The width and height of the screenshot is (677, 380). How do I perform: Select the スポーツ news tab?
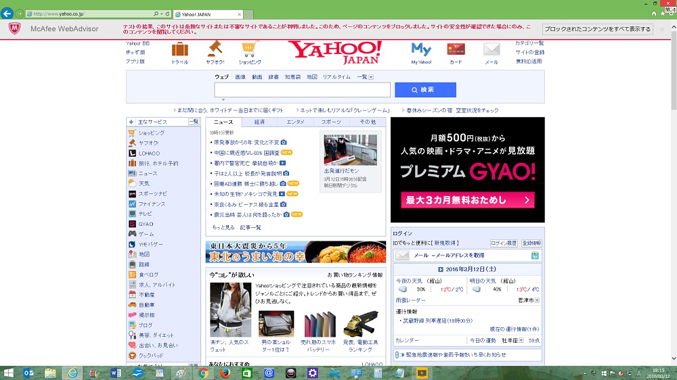pyautogui.click(x=331, y=122)
